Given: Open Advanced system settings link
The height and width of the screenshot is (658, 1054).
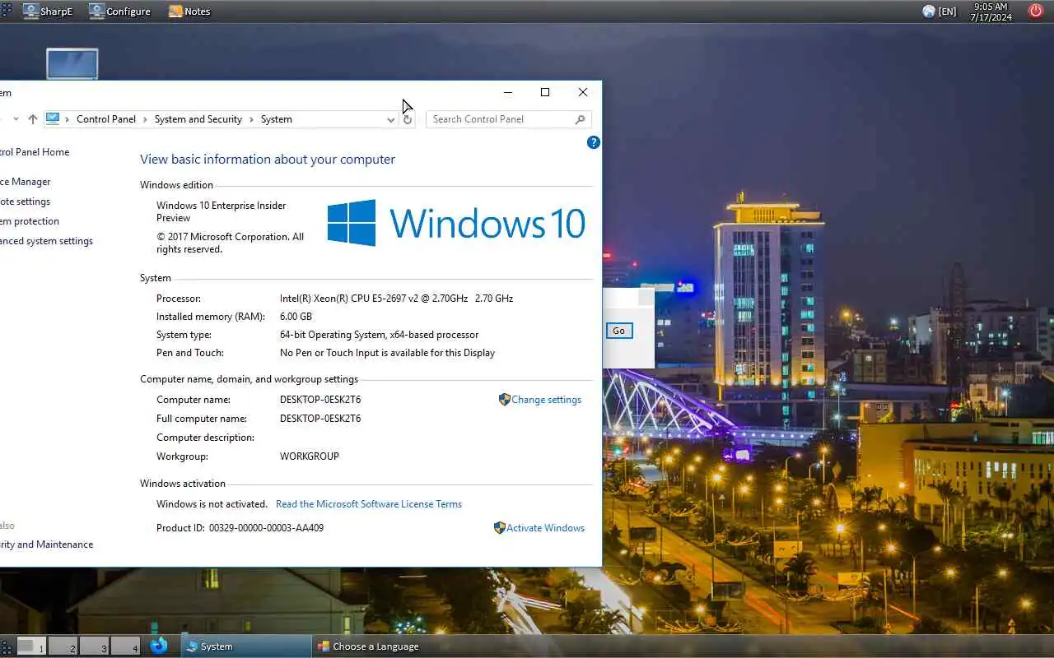Looking at the screenshot, I should [x=47, y=241].
